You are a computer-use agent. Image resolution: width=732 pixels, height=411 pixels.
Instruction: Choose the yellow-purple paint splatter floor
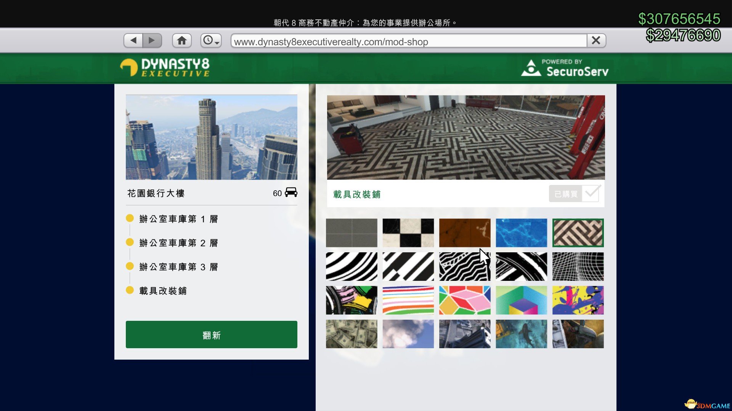[x=578, y=300]
